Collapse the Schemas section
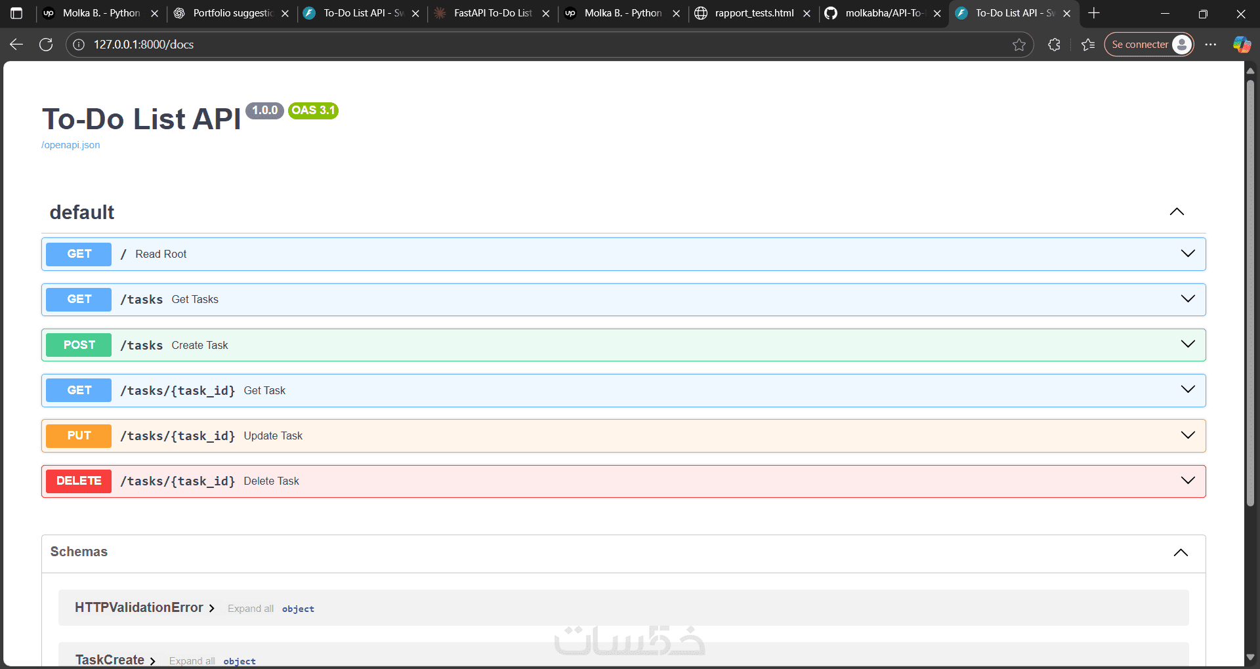 tap(1181, 552)
